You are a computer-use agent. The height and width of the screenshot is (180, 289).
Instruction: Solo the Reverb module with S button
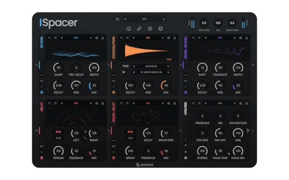pyautogui.click(x=41, y=86)
